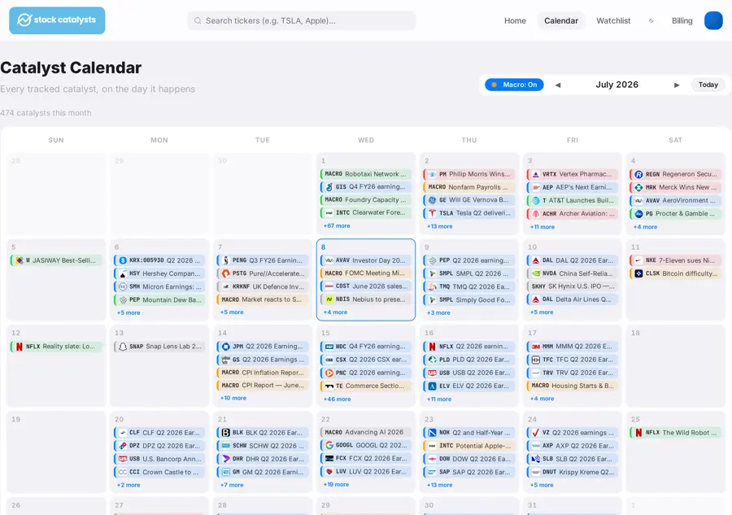Click the stock catalysts logo

point(57,20)
